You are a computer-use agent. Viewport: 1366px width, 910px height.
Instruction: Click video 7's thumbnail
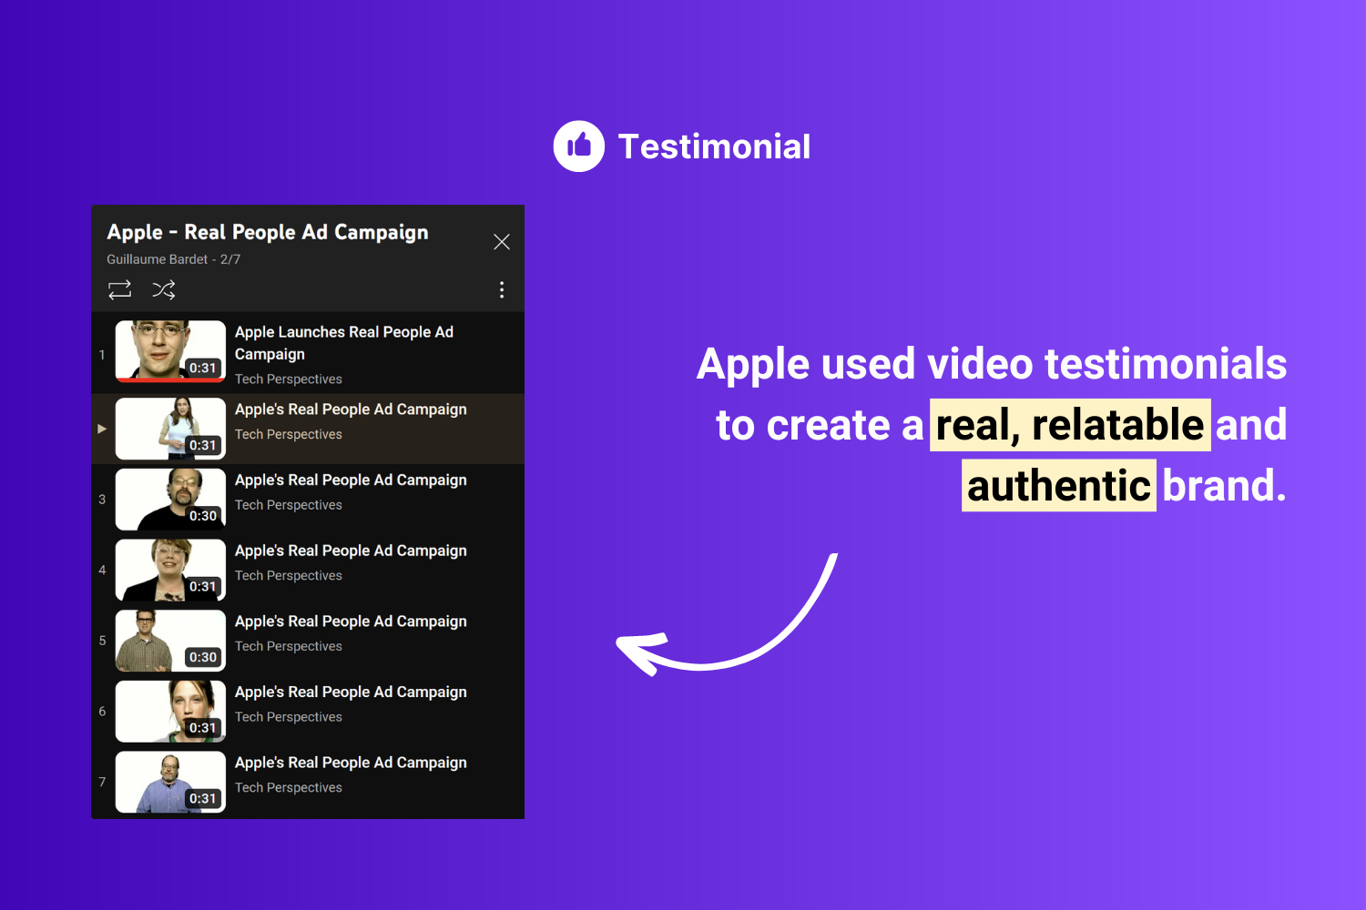click(170, 782)
